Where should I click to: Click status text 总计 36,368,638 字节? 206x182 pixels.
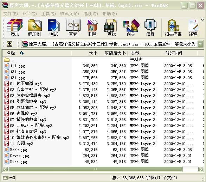click(x=133, y=178)
